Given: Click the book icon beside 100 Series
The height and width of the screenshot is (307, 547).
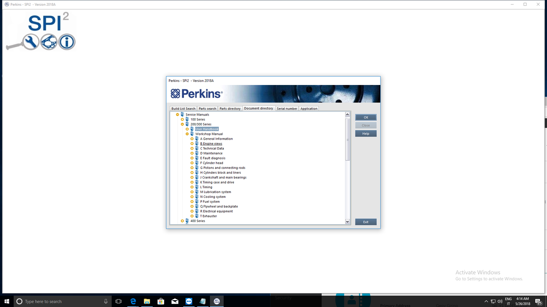Looking at the screenshot, I should point(187,119).
